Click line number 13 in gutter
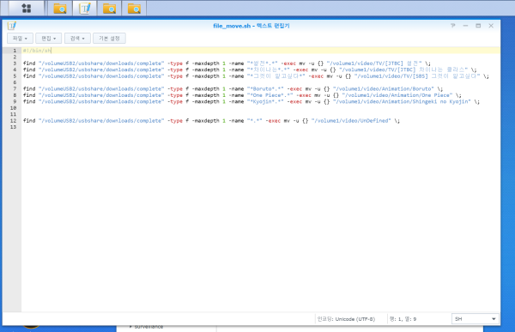The width and height of the screenshot is (515, 332). (x=13, y=127)
